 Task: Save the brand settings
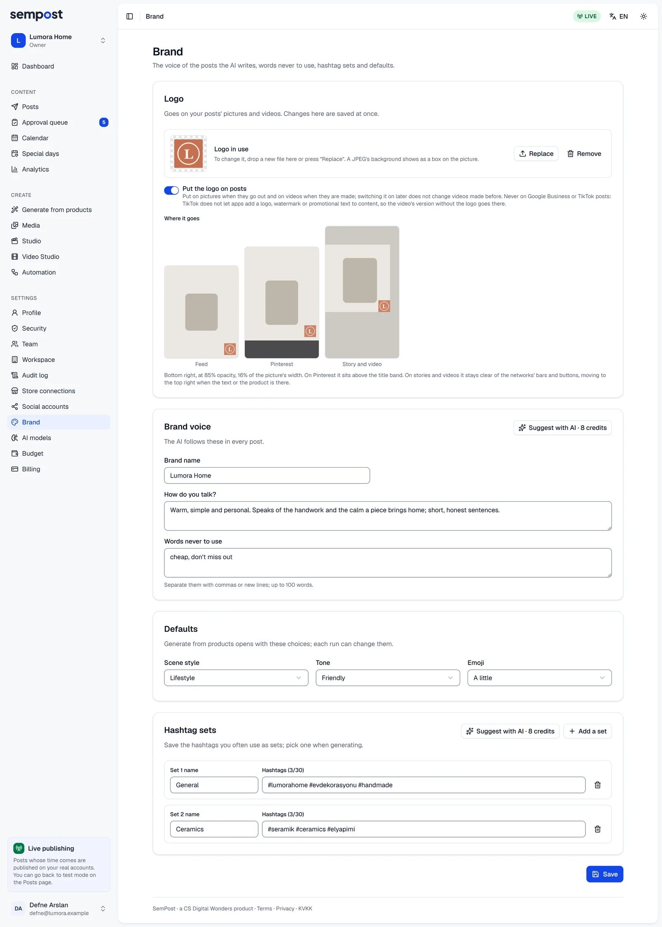(x=604, y=874)
